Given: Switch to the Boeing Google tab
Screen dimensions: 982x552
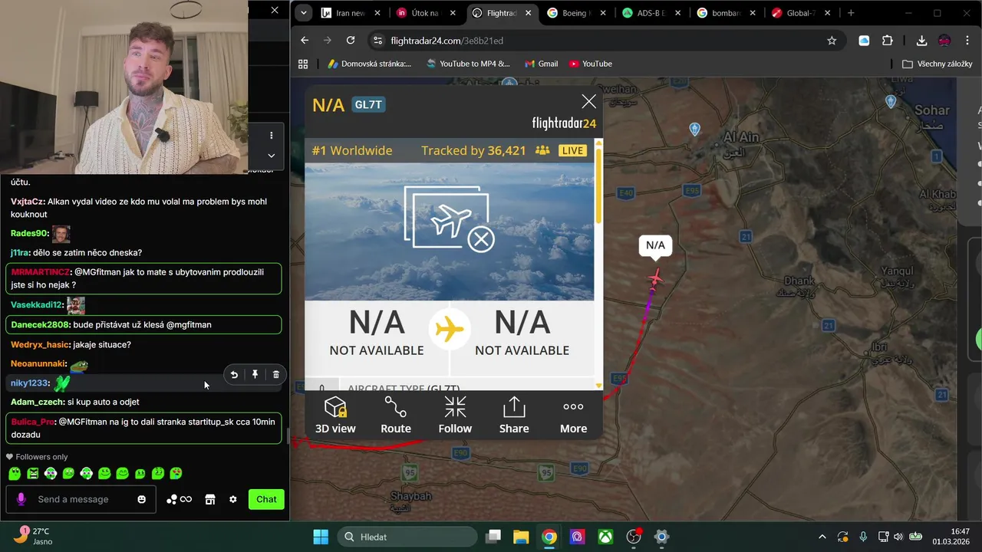Looking at the screenshot, I should pos(576,13).
